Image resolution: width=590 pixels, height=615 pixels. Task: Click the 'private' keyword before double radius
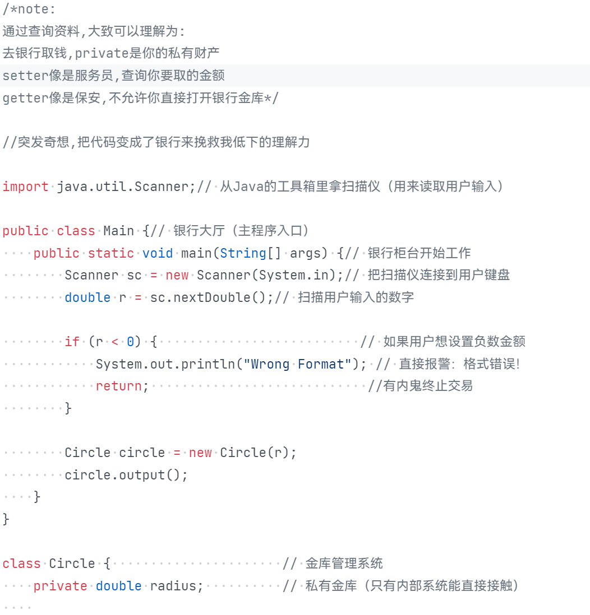tap(60, 586)
